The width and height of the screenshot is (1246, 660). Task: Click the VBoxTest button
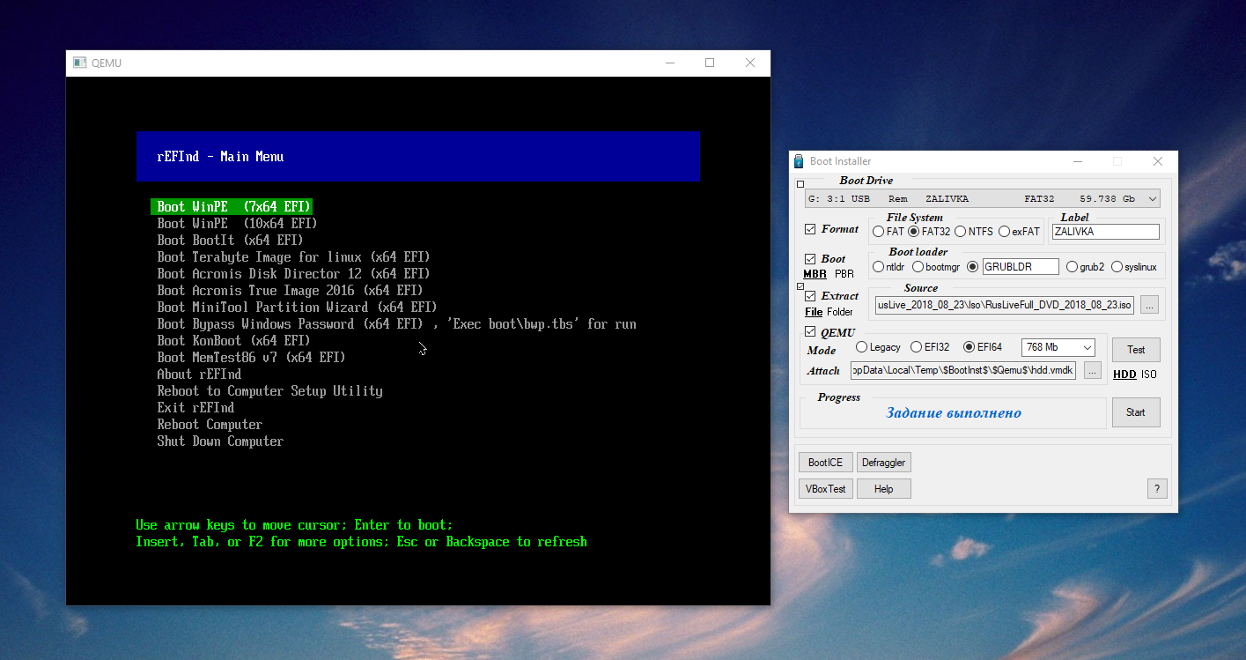pyautogui.click(x=825, y=489)
